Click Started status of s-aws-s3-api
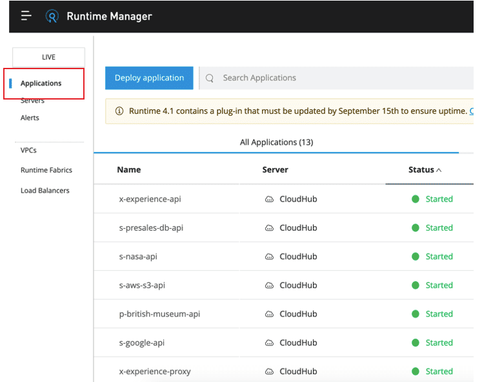The height and width of the screenshot is (382, 482). point(439,285)
